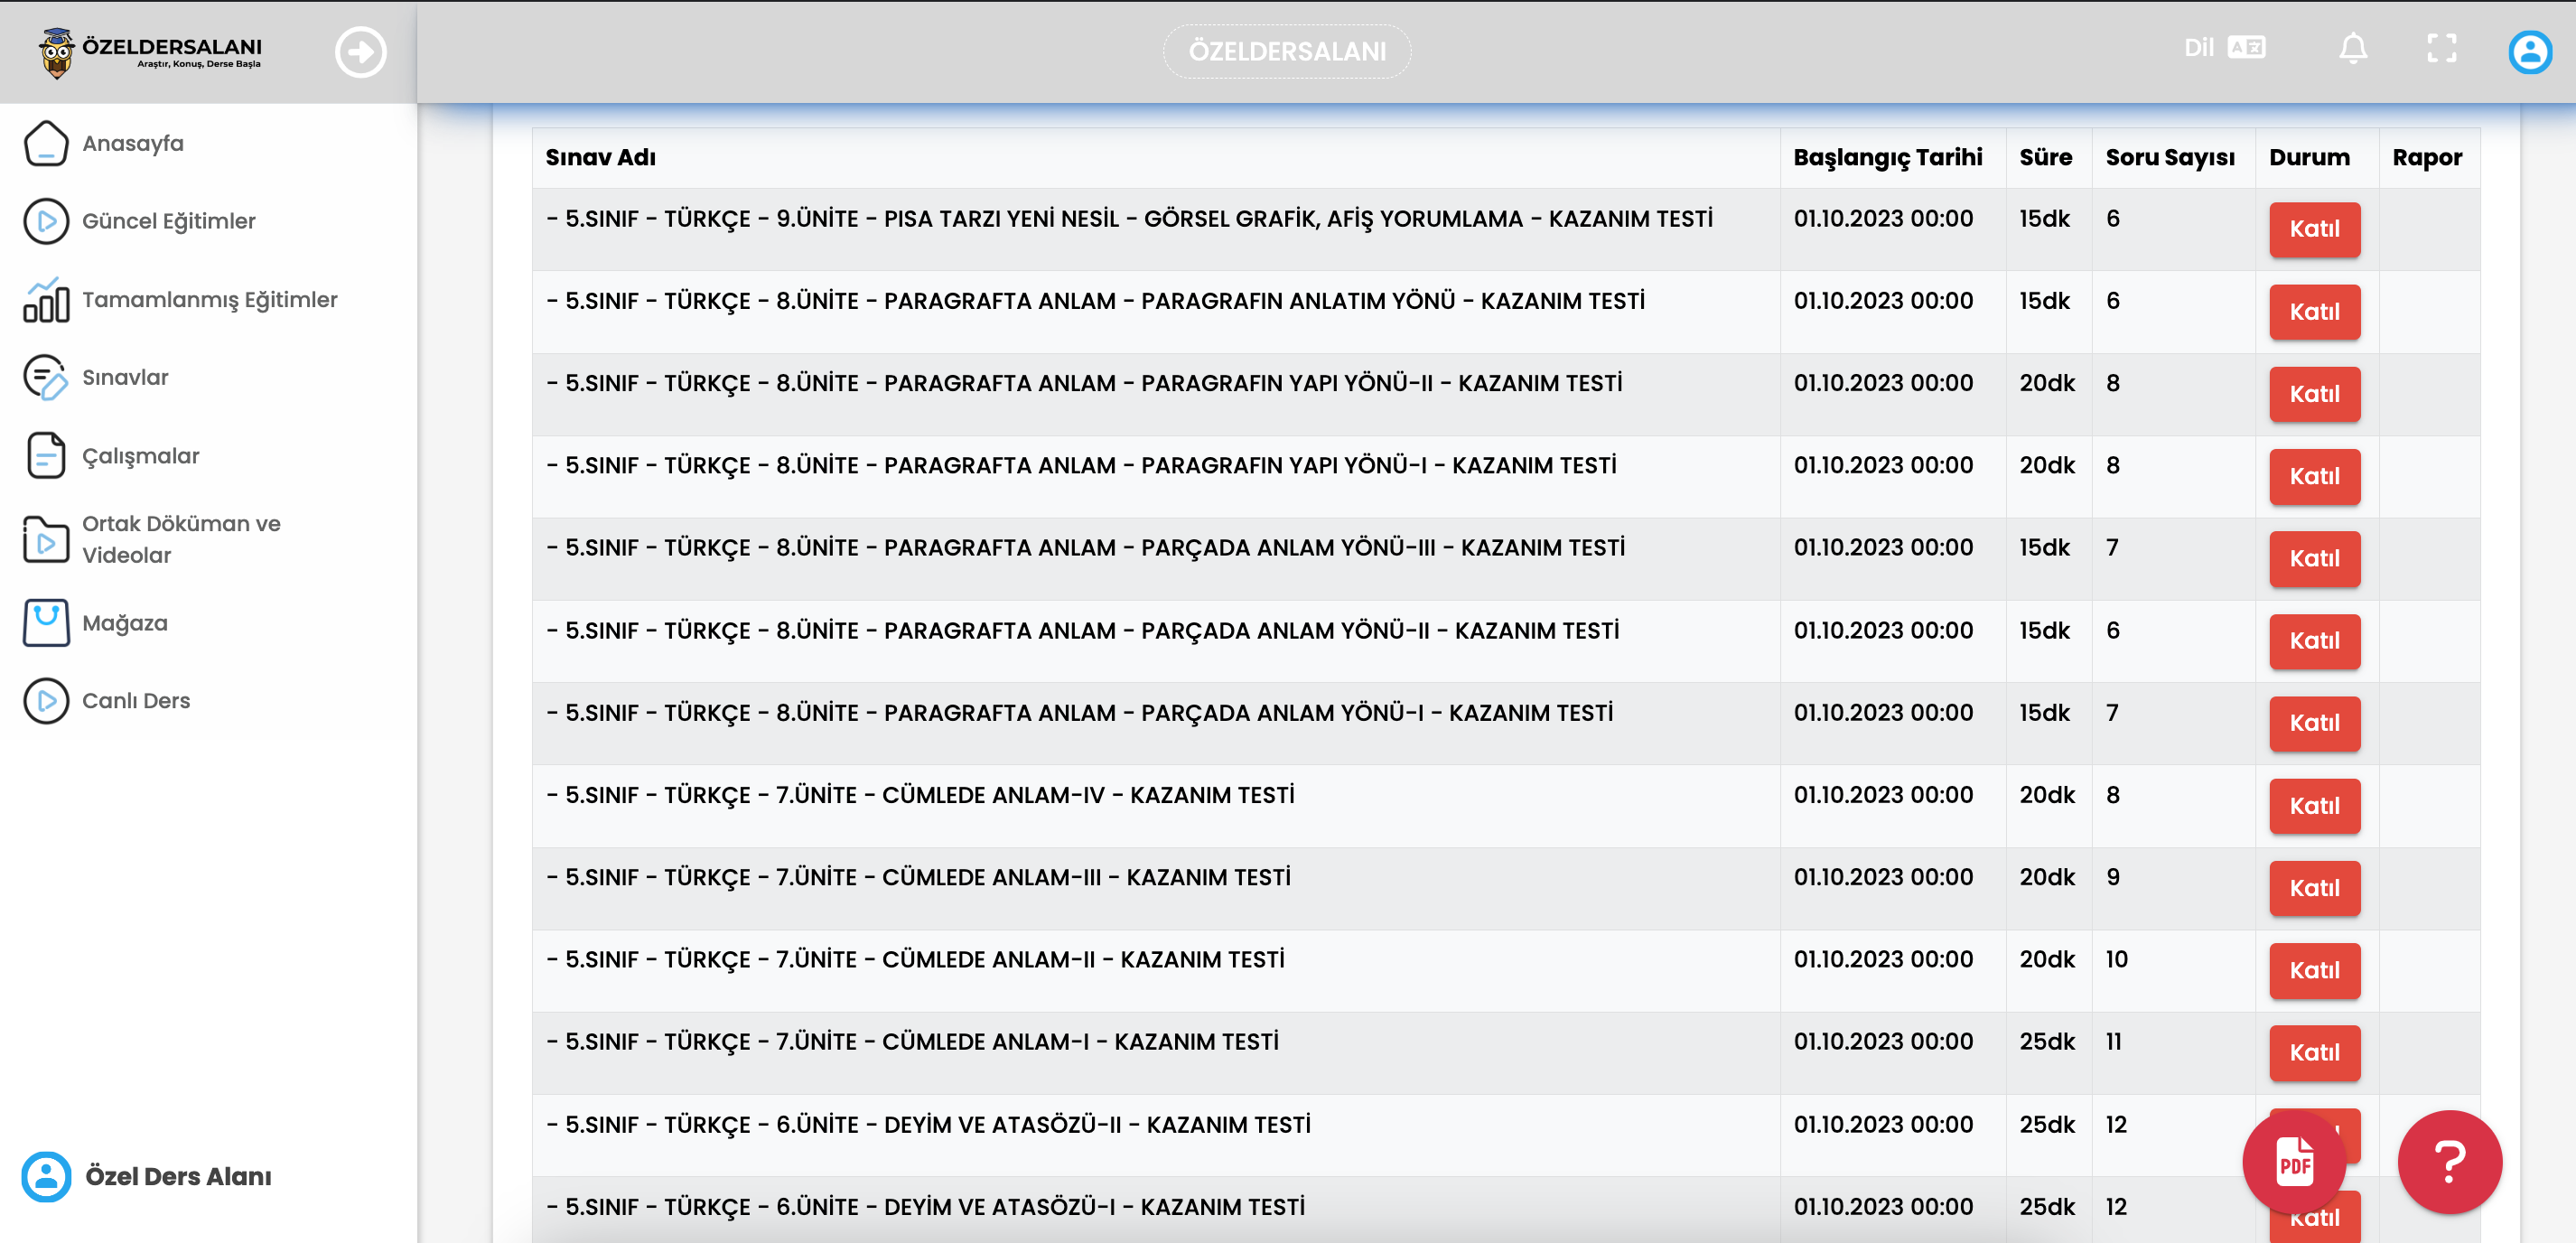Click the ÖZELDERSALANI header pill button
The image size is (2576, 1243).
[x=1286, y=52]
